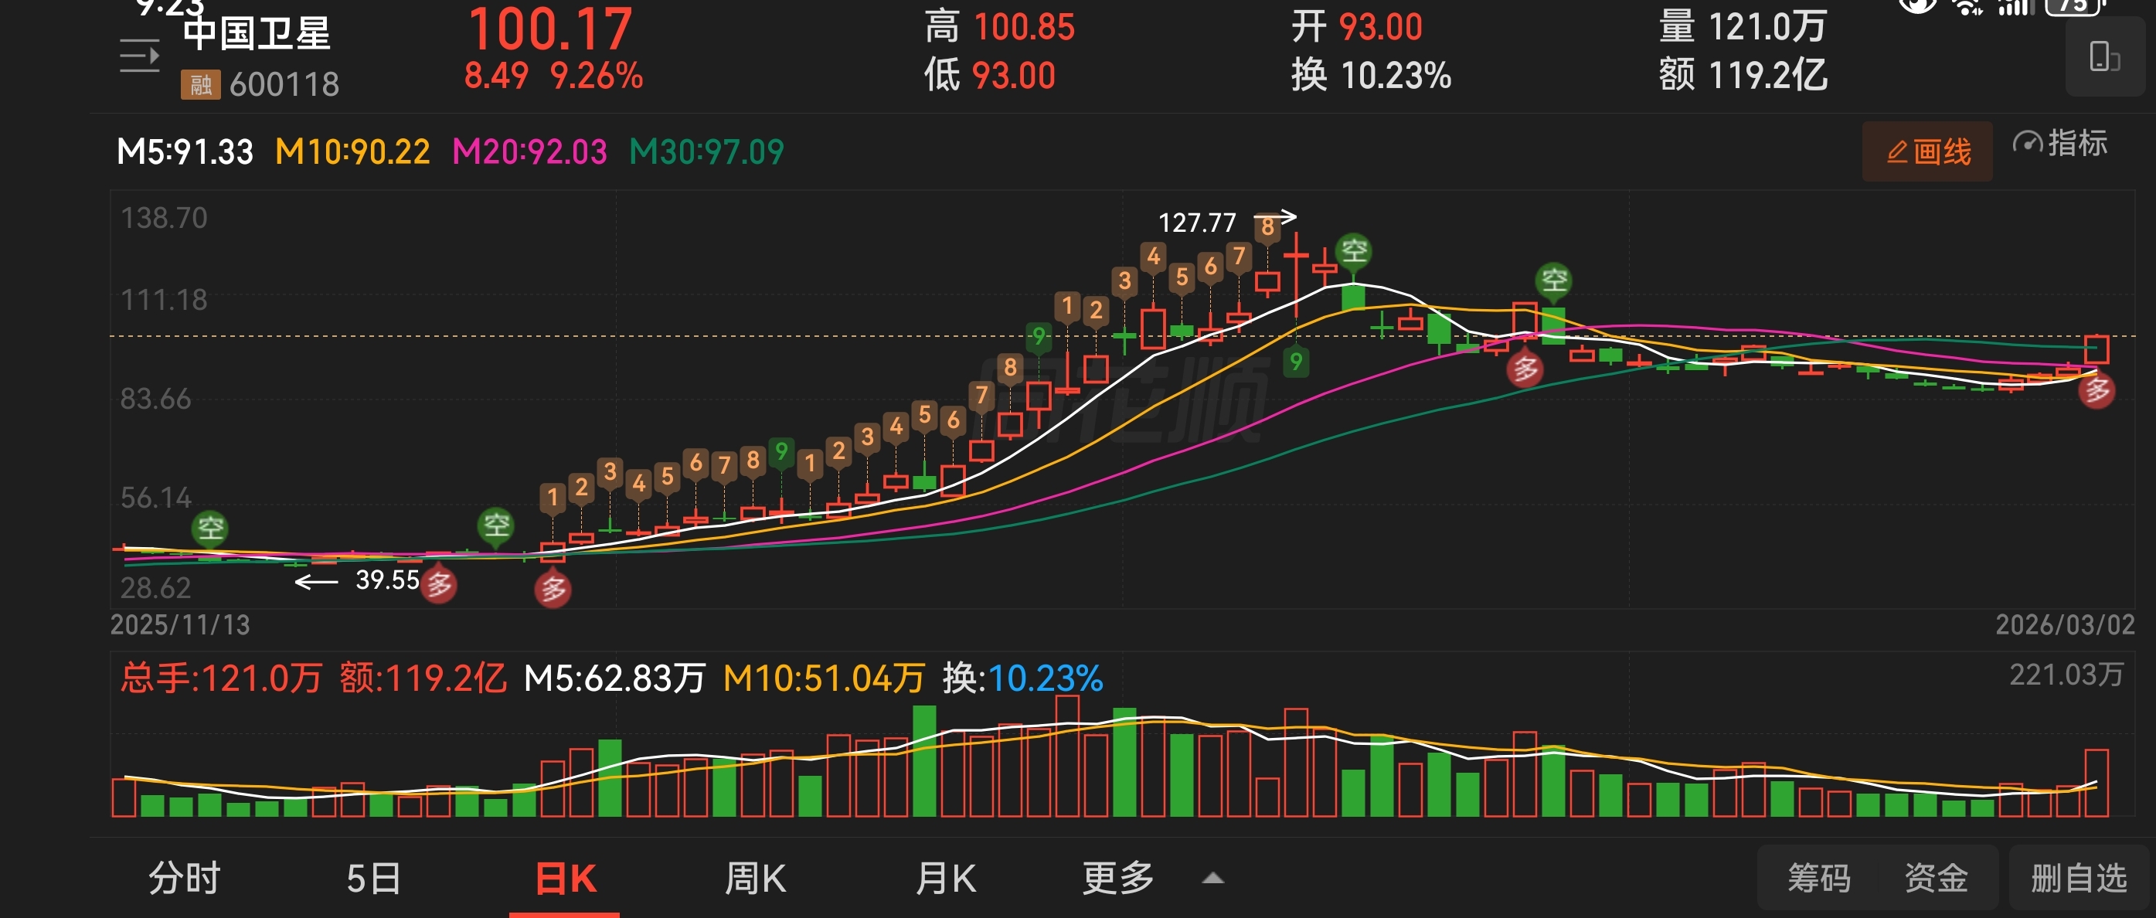The height and width of the screenshot is (918, 2156).
Task: Click the M5:91.33 moving average label
Action: [x=185, y=151]
